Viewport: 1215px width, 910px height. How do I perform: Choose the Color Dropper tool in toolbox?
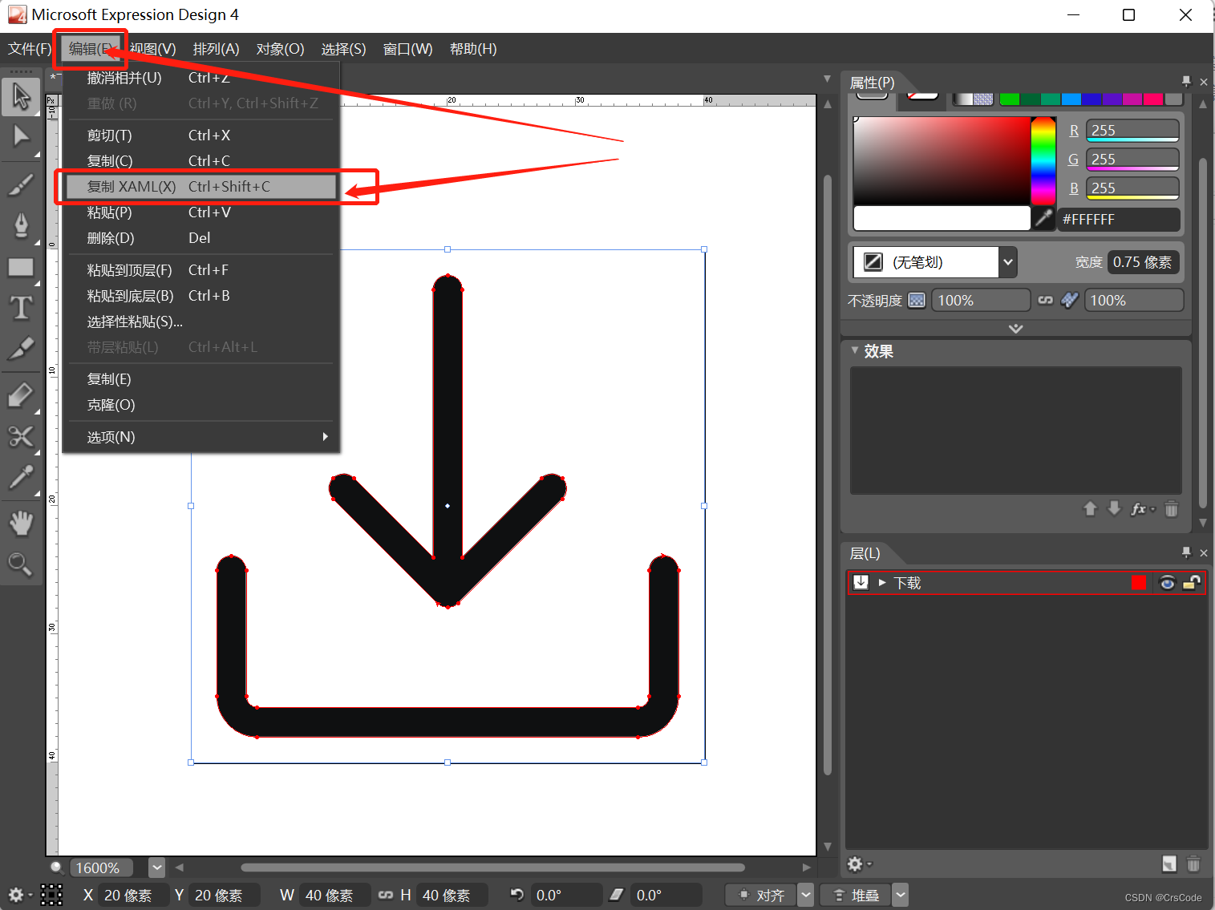pyautogui.click(x=21, y=477)
